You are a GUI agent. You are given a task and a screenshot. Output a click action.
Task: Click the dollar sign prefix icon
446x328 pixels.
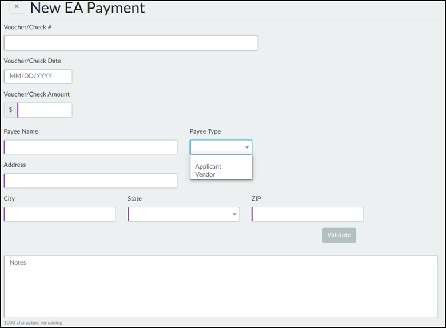tap(10, 110)
